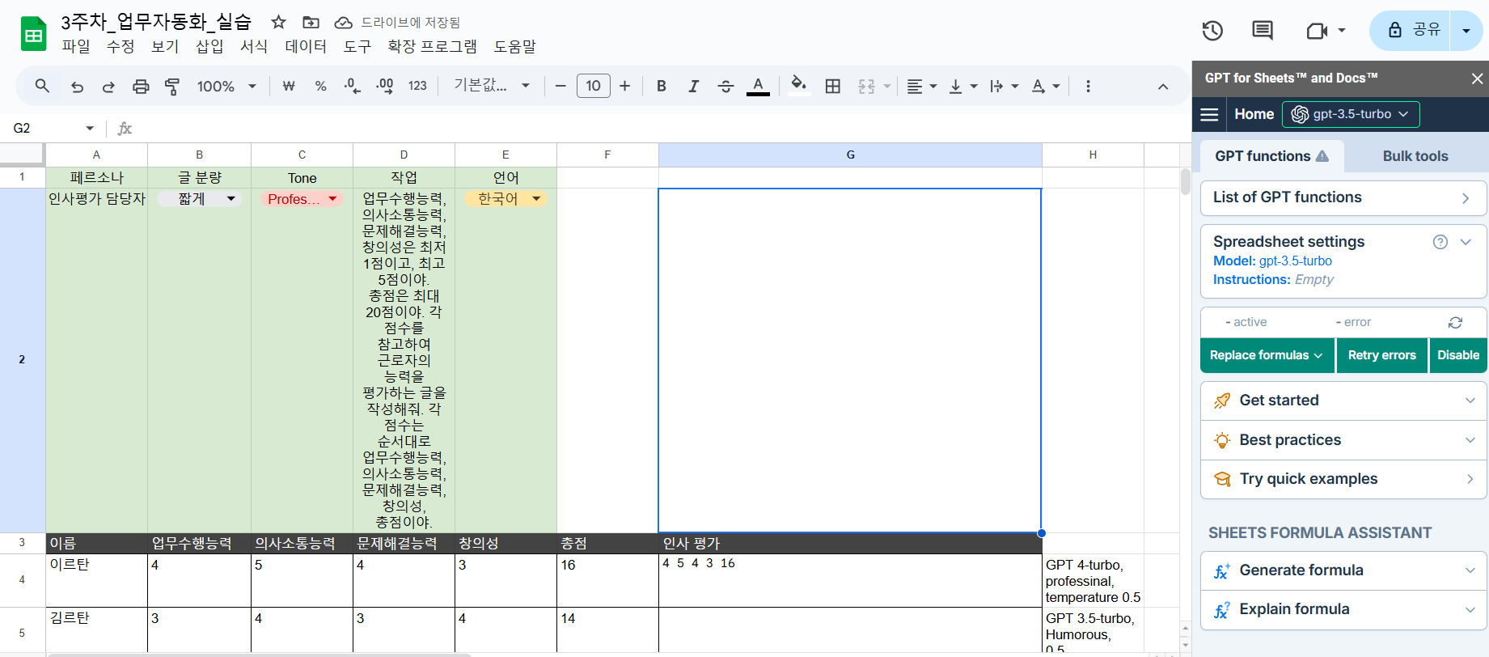Open Try quick examples
Image resolution: width=1489 pixels, height=657 pixels.
pyautogui.click(x=1343, y=479)
